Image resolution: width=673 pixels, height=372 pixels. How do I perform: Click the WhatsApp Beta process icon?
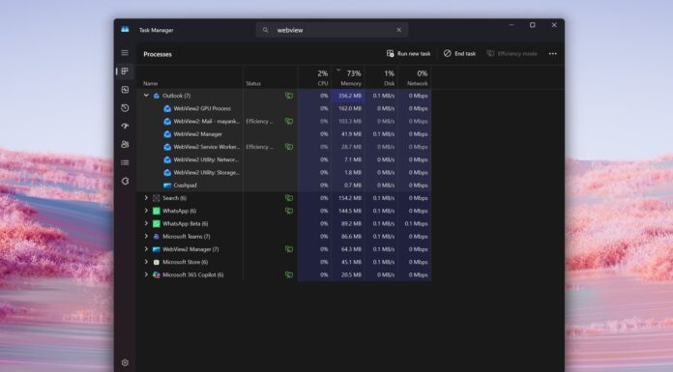[x=157, y=223]
